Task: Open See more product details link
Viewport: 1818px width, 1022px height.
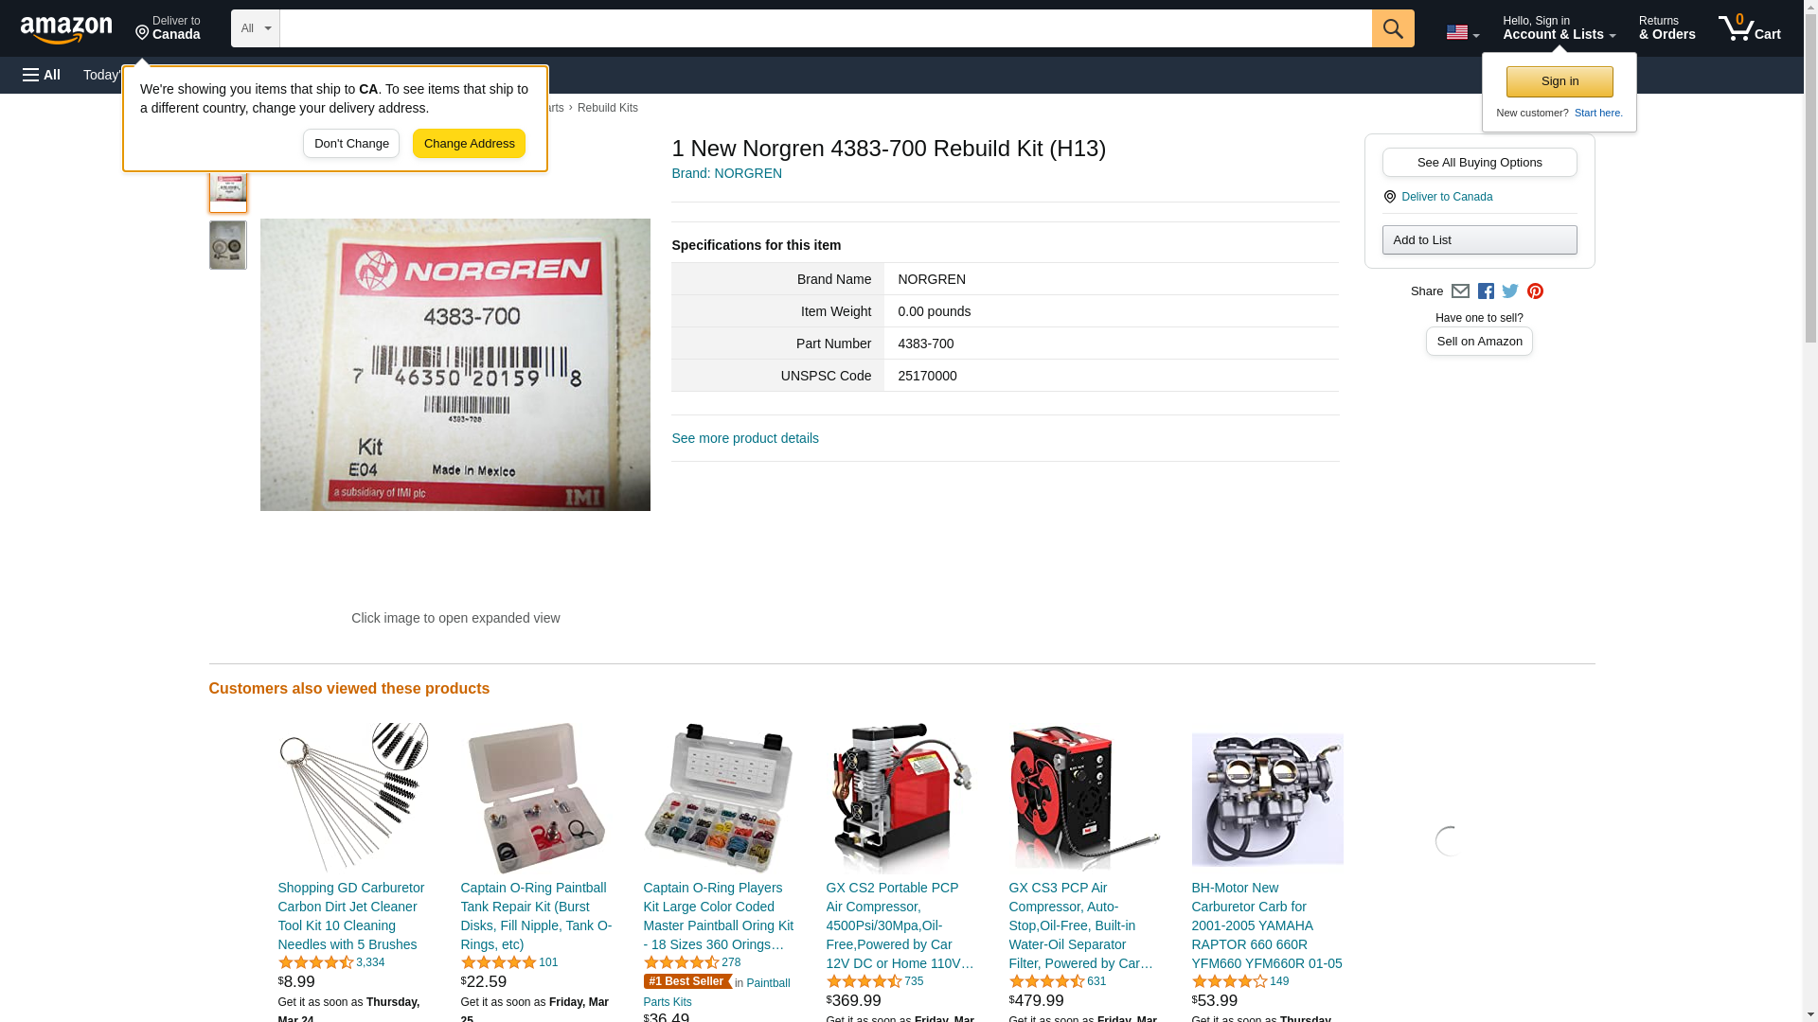Action: pos(745,438)
